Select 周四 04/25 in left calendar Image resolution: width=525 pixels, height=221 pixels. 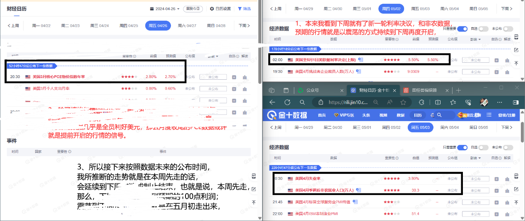pyautogui.click(x=129, y=26)
